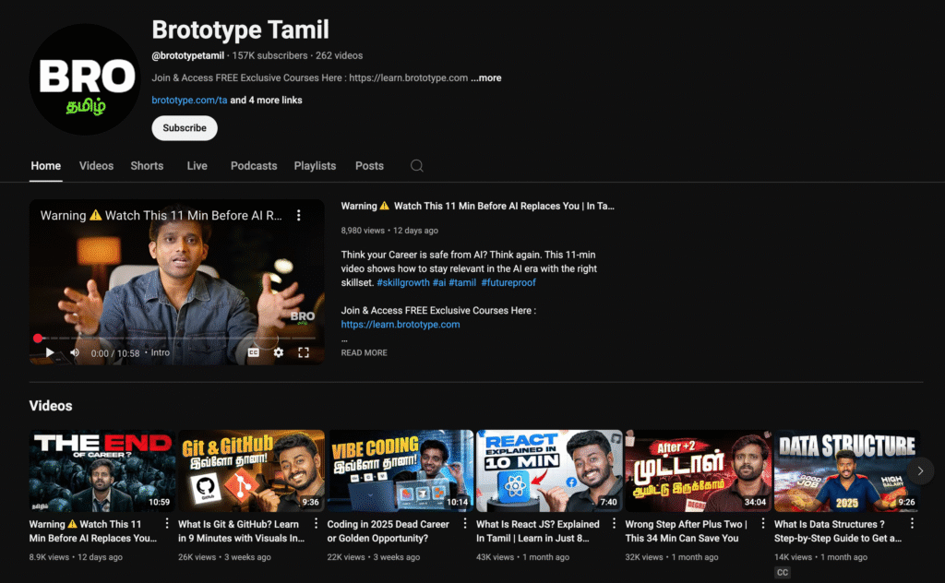Open options for React JS video card
This screenshot has height=583, width=945.
[614, 523]
